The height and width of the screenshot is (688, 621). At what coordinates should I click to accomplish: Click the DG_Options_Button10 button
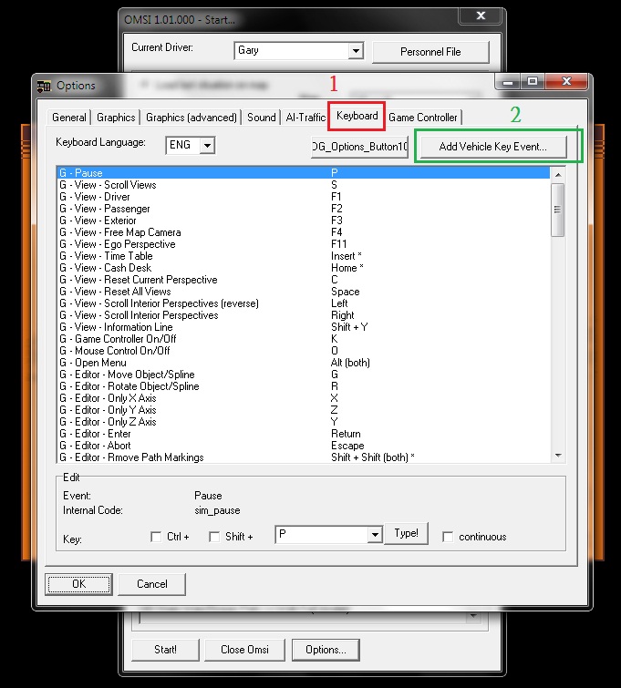point(359,147)
